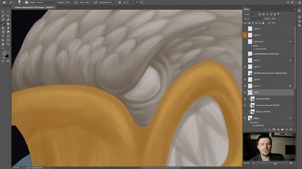Select the Zoom magnifier tool
The width and height of the screenshot is (302, 169).
point(8,44)
